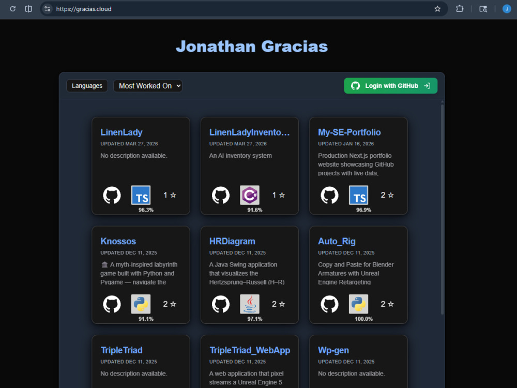Click TypeScript icon on LinenLady card
This screenshot has height=388, width=517.
141,195
